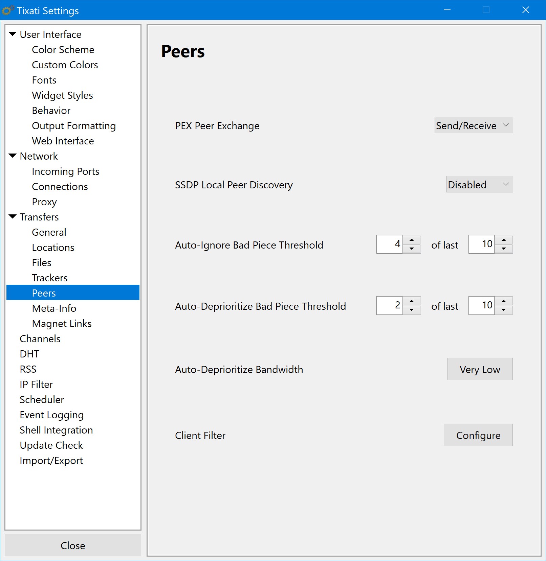This screenshot has height=561, width=546.
Task: Click the Auto-Deprioritize threshold input field
Action: [x=389, y=305]
